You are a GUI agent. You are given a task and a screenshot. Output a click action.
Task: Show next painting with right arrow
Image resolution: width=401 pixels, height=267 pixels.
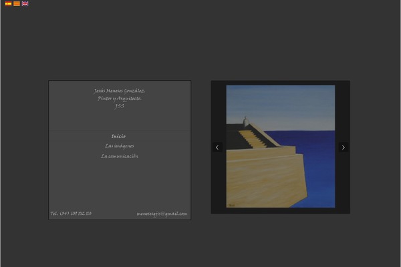[x=344, y=147]
